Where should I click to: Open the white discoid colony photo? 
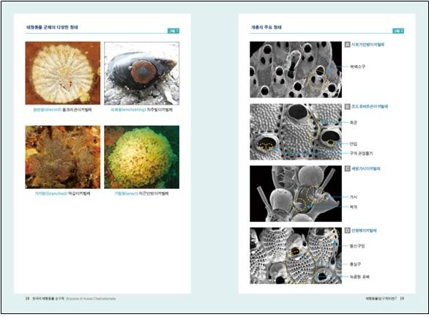pos(63,73)
